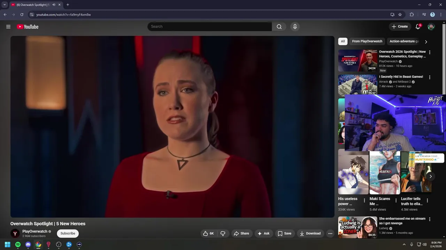Open Chrome media controls icon
Image resolution: width=446 pixels, height=250 pixels.
pos(424,15)
